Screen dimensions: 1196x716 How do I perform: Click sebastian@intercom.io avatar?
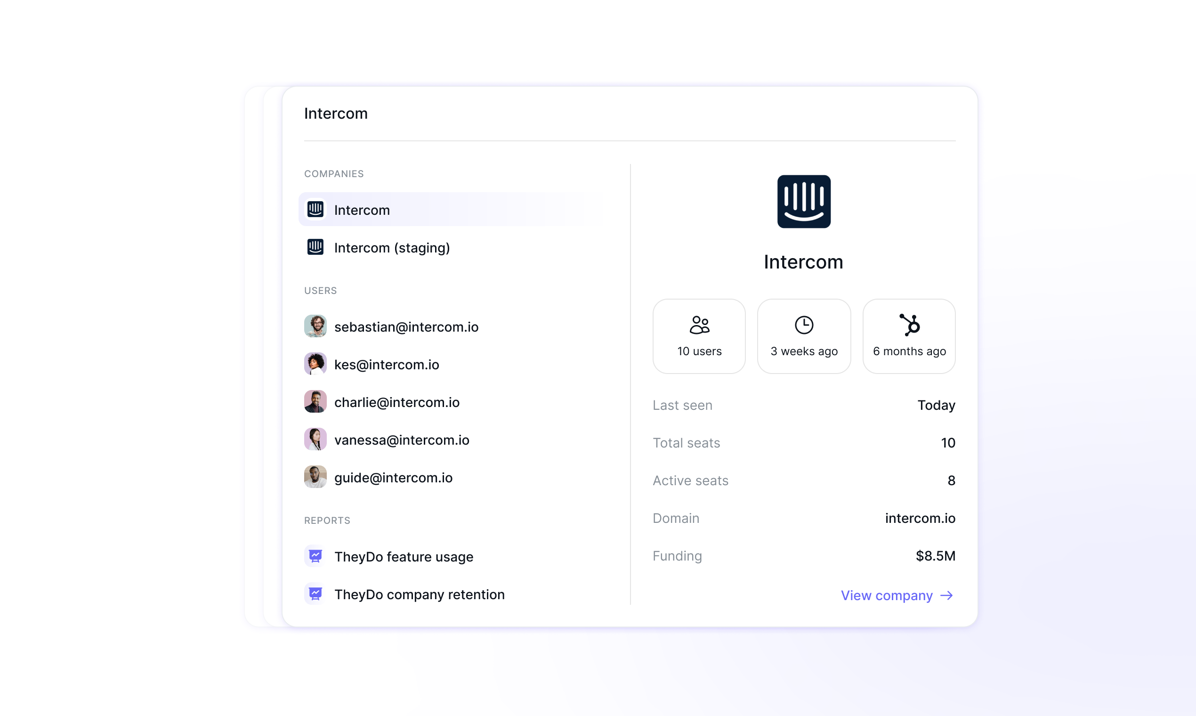(315, 326)
